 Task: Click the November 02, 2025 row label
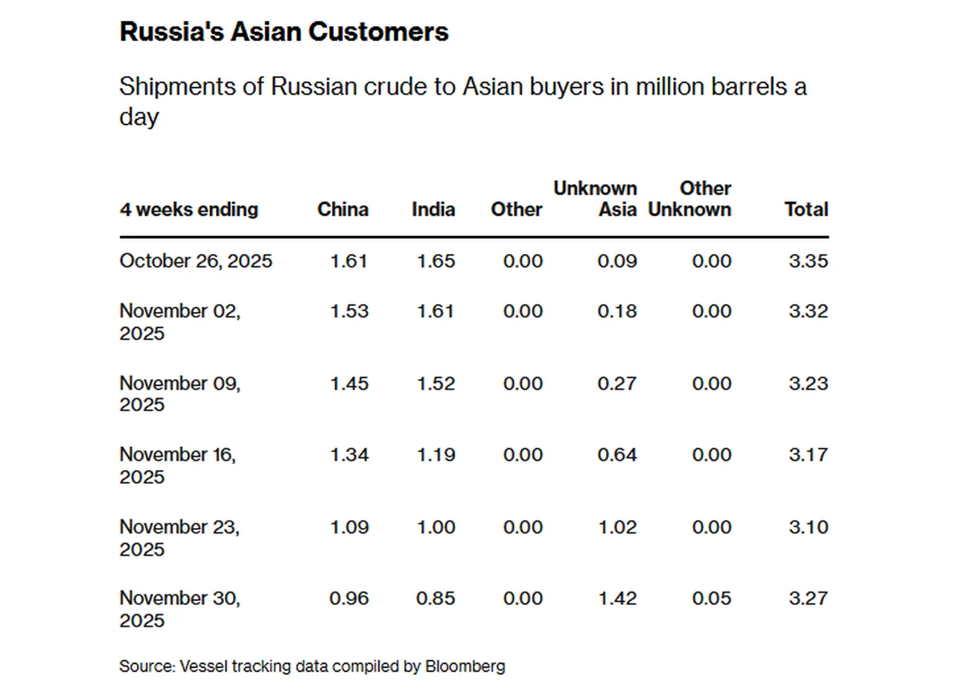[x=179, y=322]
